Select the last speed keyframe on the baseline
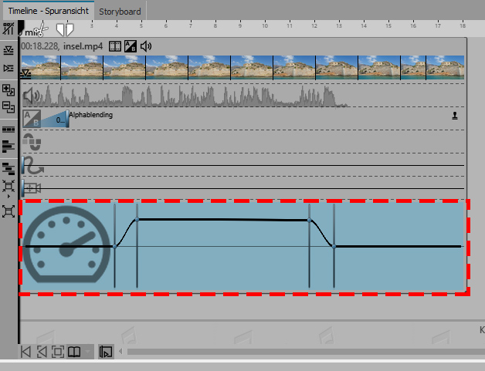The width and height of the screenshot is (485, 371). pyautogui.click(x=334, y=247)
